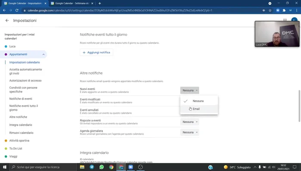Show hidden system tray icons

click(255, 167)
